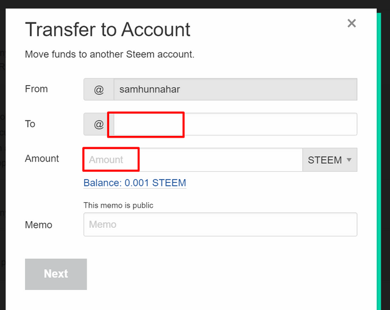
Task: Click the Balance: 0.001 STEEM link
Action: point(135,183)
